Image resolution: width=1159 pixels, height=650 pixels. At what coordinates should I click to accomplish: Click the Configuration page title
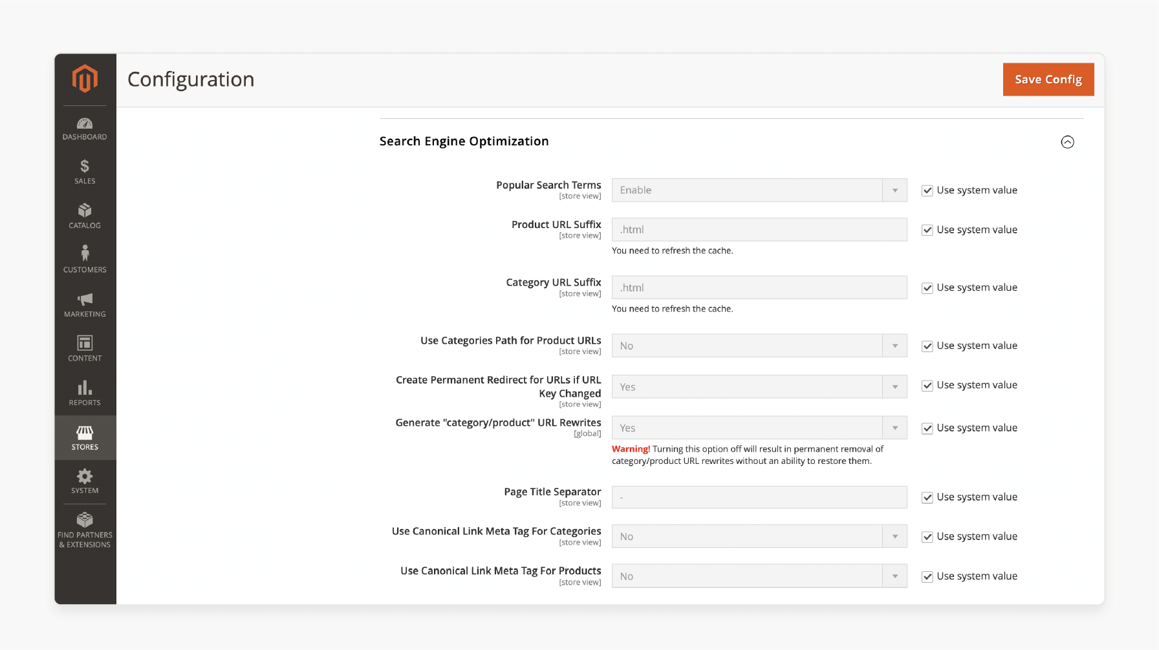click(x=191, y=79)
